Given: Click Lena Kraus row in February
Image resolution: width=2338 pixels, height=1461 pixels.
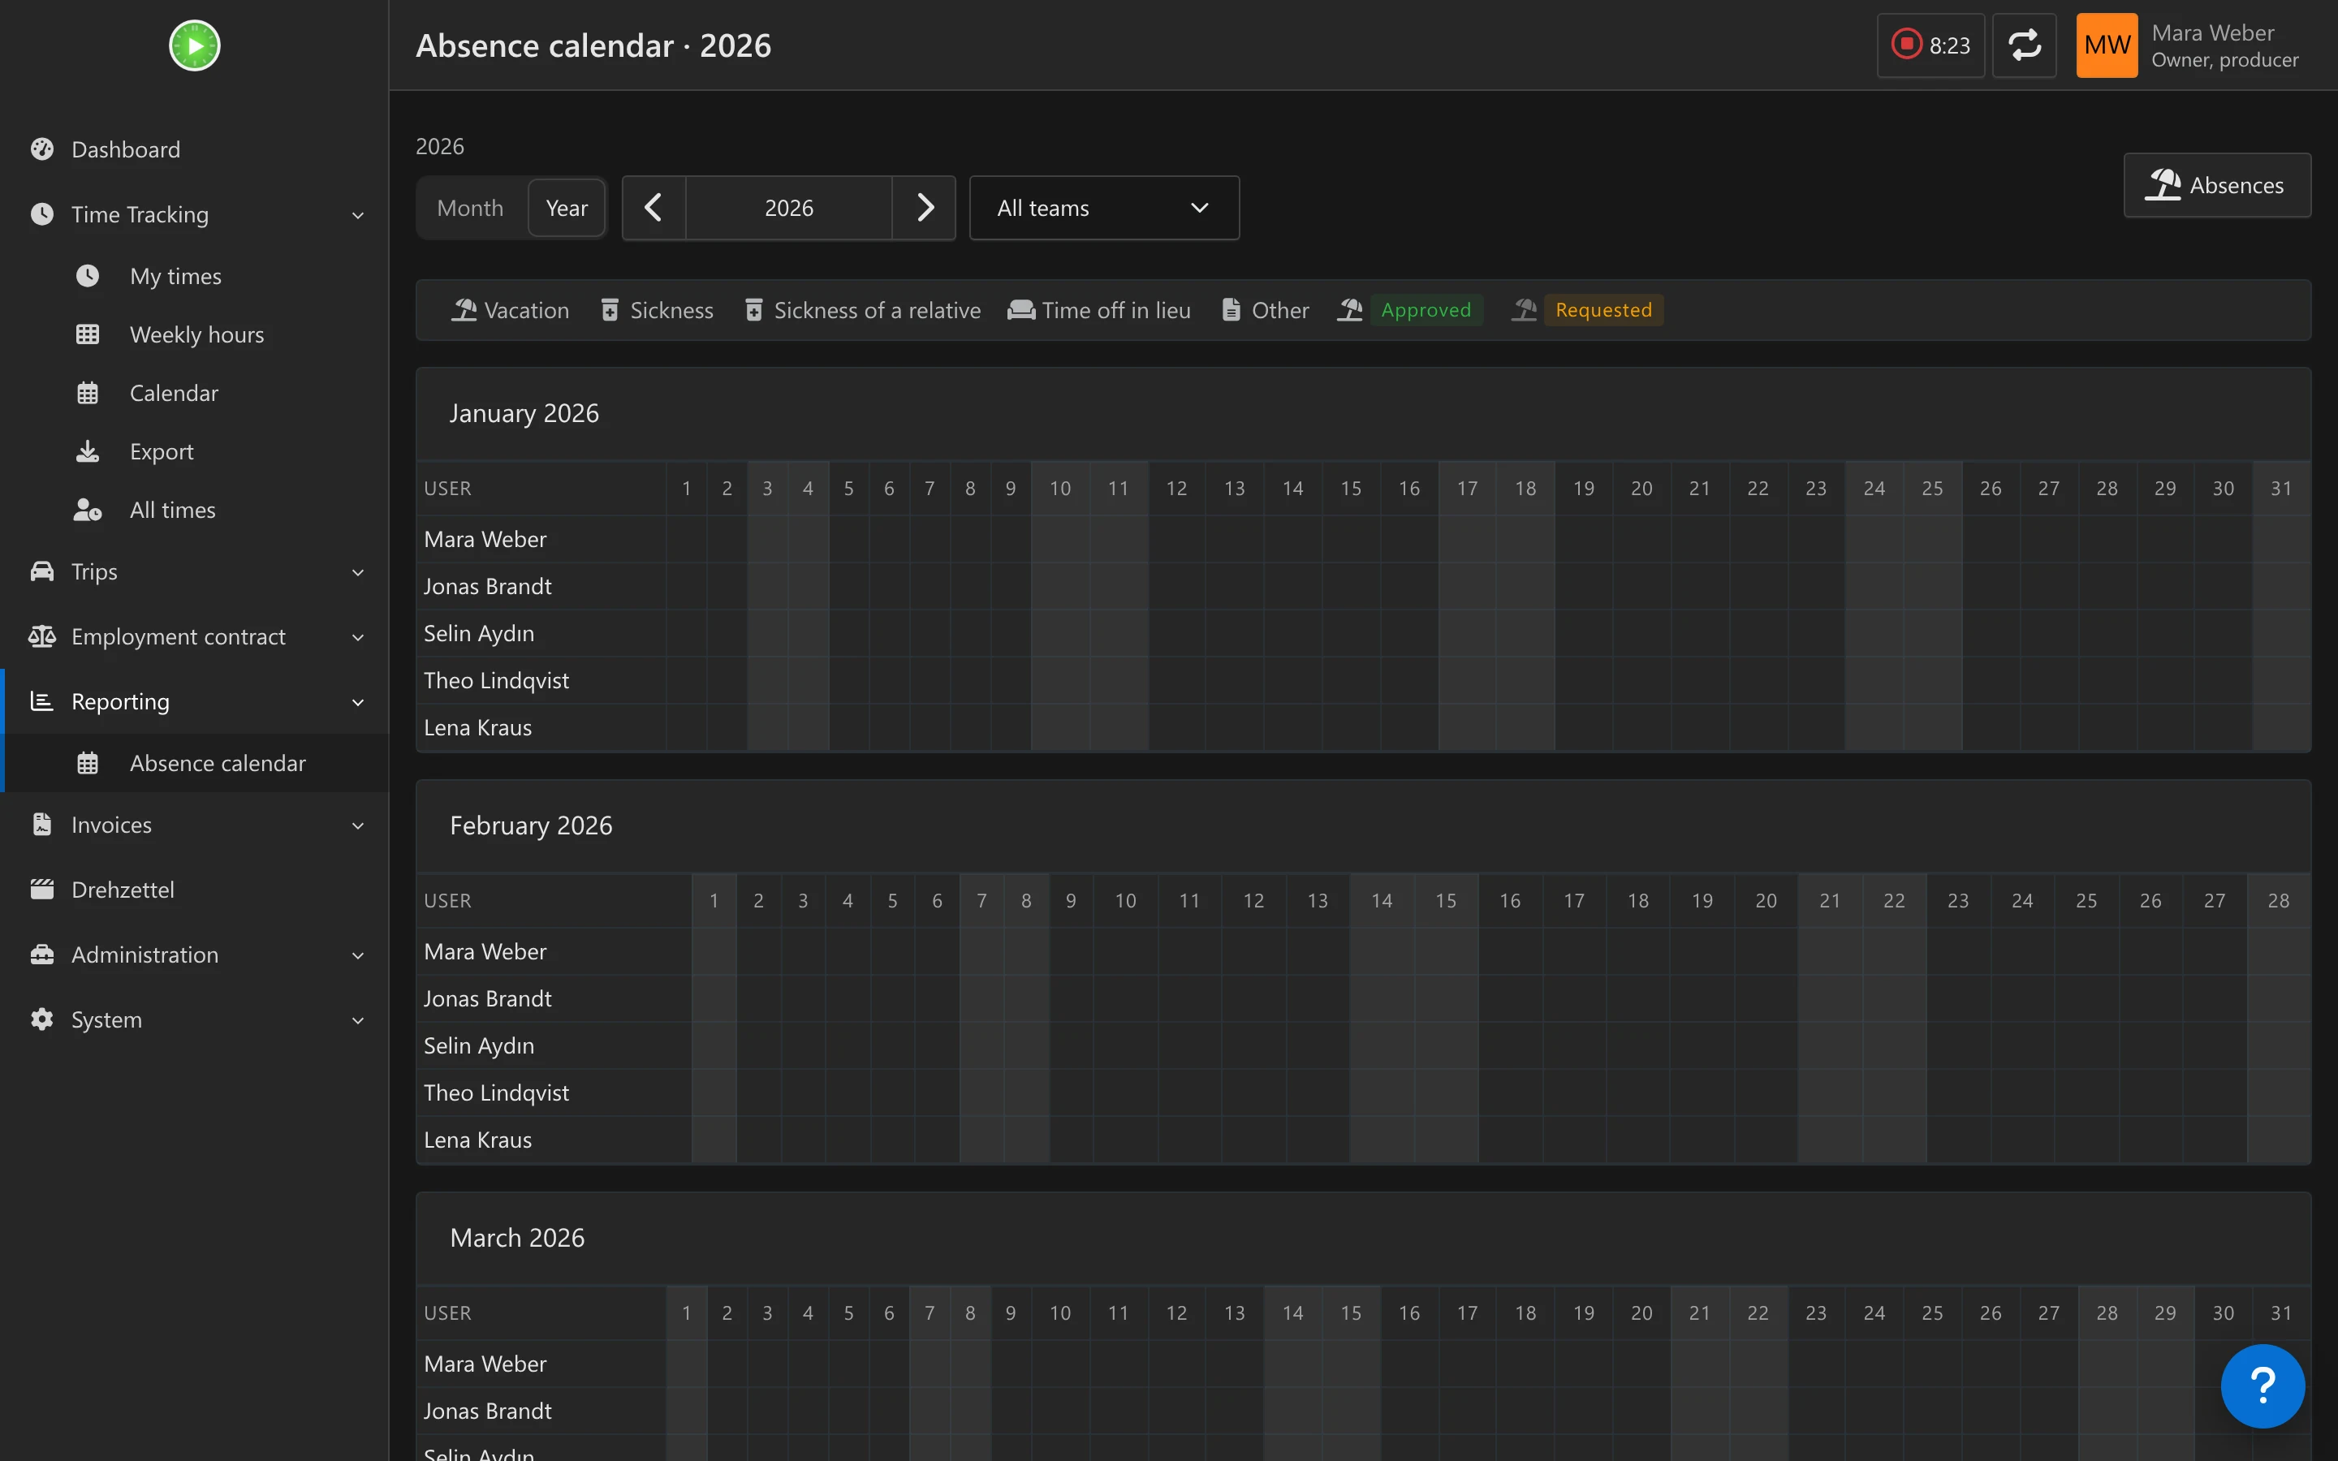Looking at the screenshot, I should pyautogui.click(x=1363, y=1140).
